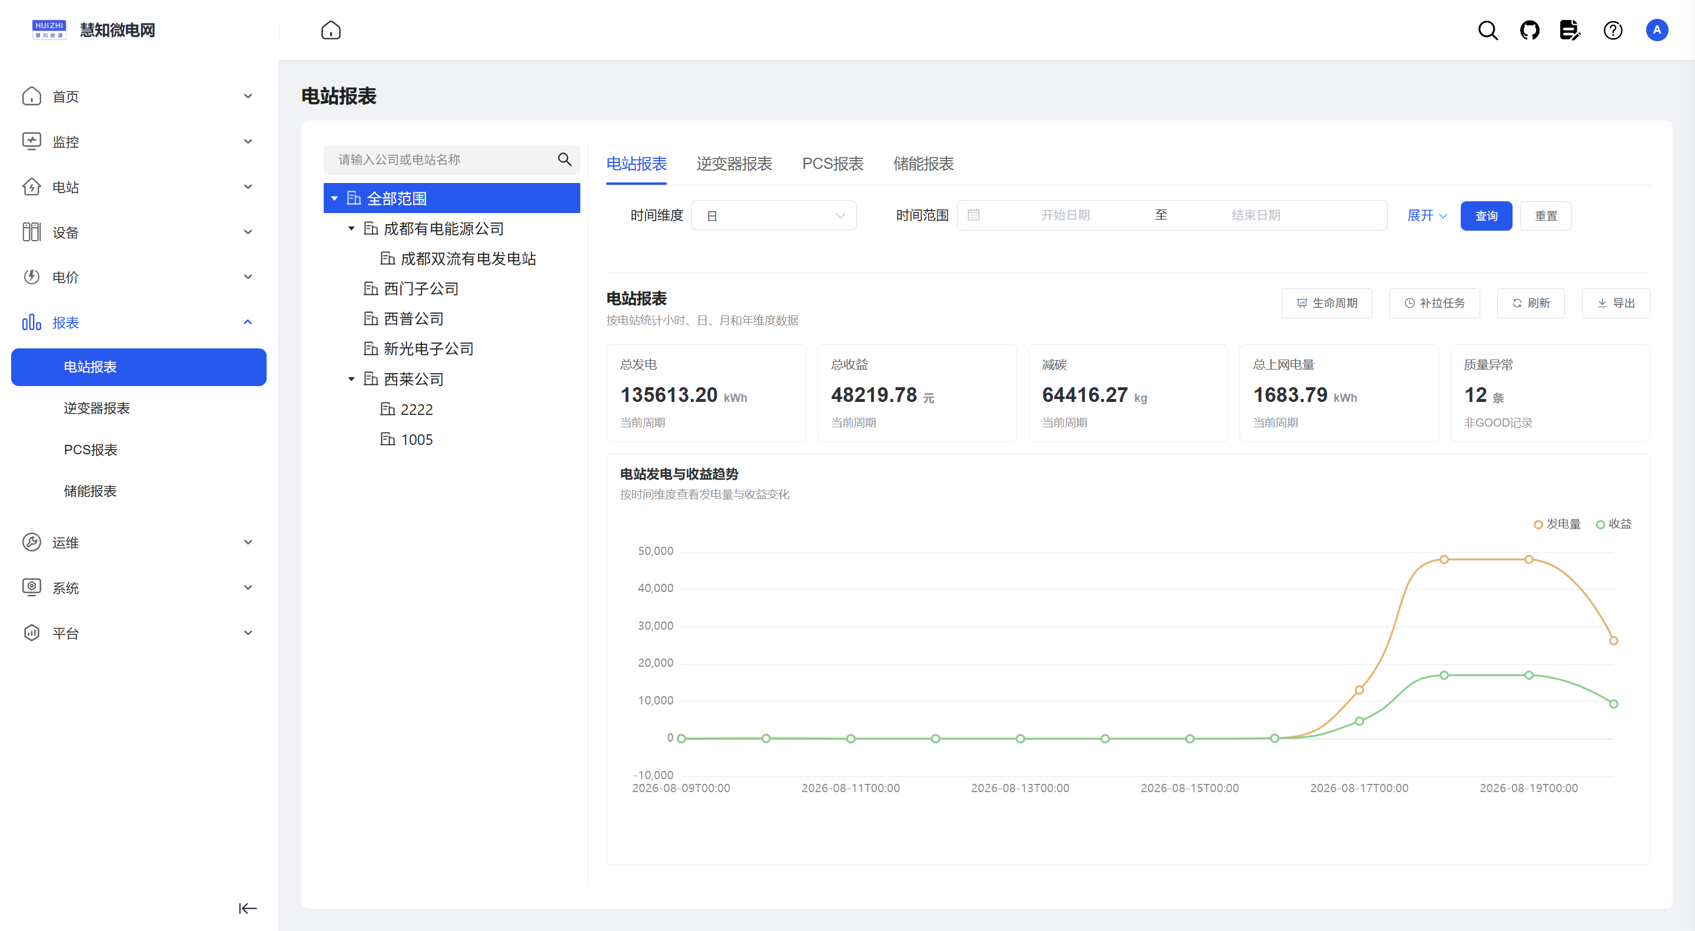Click the 平台 platform icon
The height and width of the screenshot is (931, 1695).
click(32, 633)
